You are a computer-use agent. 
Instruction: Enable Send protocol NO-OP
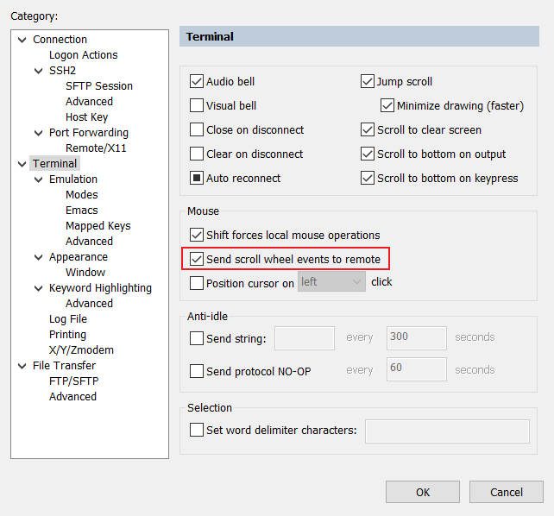[197, 371]
